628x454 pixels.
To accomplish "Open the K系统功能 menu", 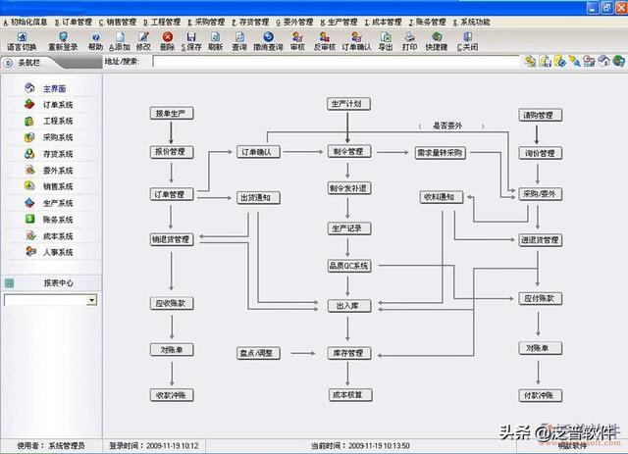I will 471,22.
